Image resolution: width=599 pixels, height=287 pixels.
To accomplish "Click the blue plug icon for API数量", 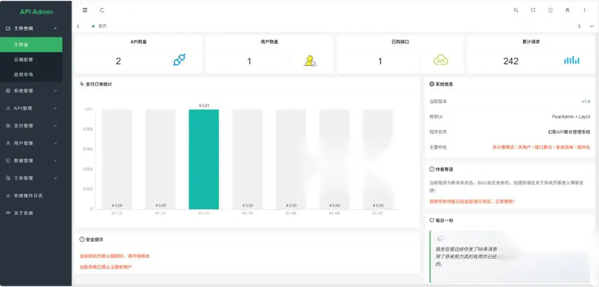I will click(x=179, y=60).
